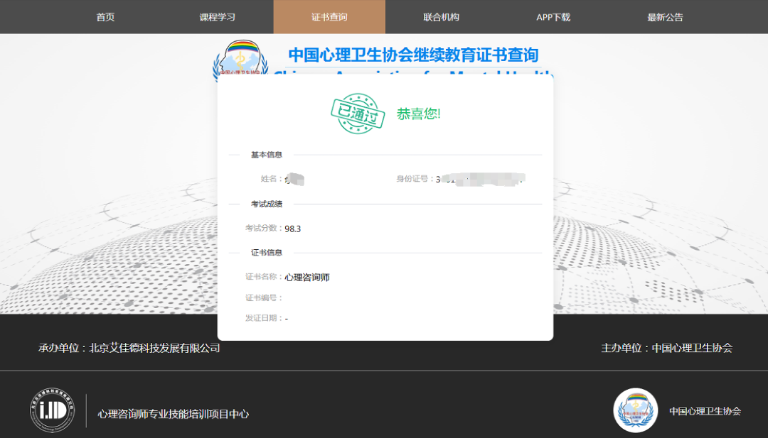Select the 证书查询 tab
Screen dimensions: 768x438
(329, 17)
